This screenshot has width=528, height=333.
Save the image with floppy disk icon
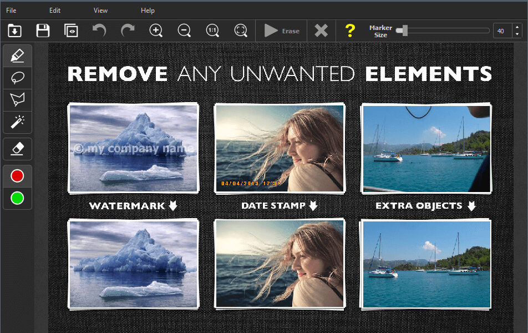[x=43, y=31]
